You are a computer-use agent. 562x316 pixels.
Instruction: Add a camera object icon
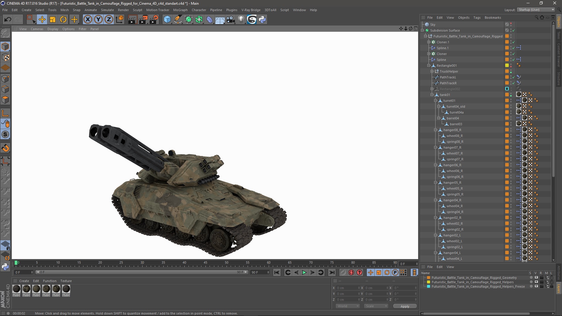pyautogui.click(x=230, y=20)
